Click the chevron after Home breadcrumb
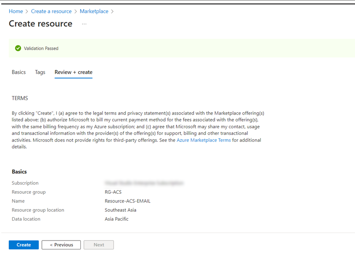This screenshot has width=355, height=256. click(27, 12)
